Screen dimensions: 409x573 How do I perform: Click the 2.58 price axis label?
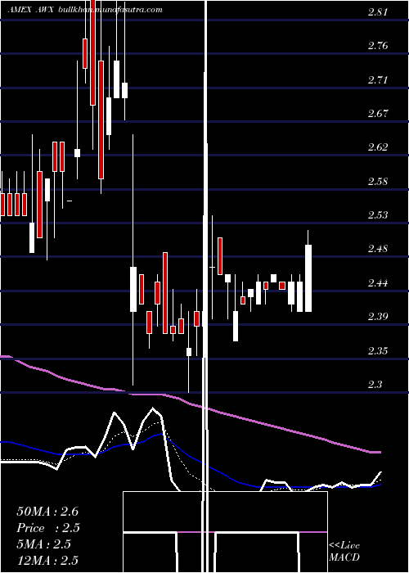tap(378, 181)
